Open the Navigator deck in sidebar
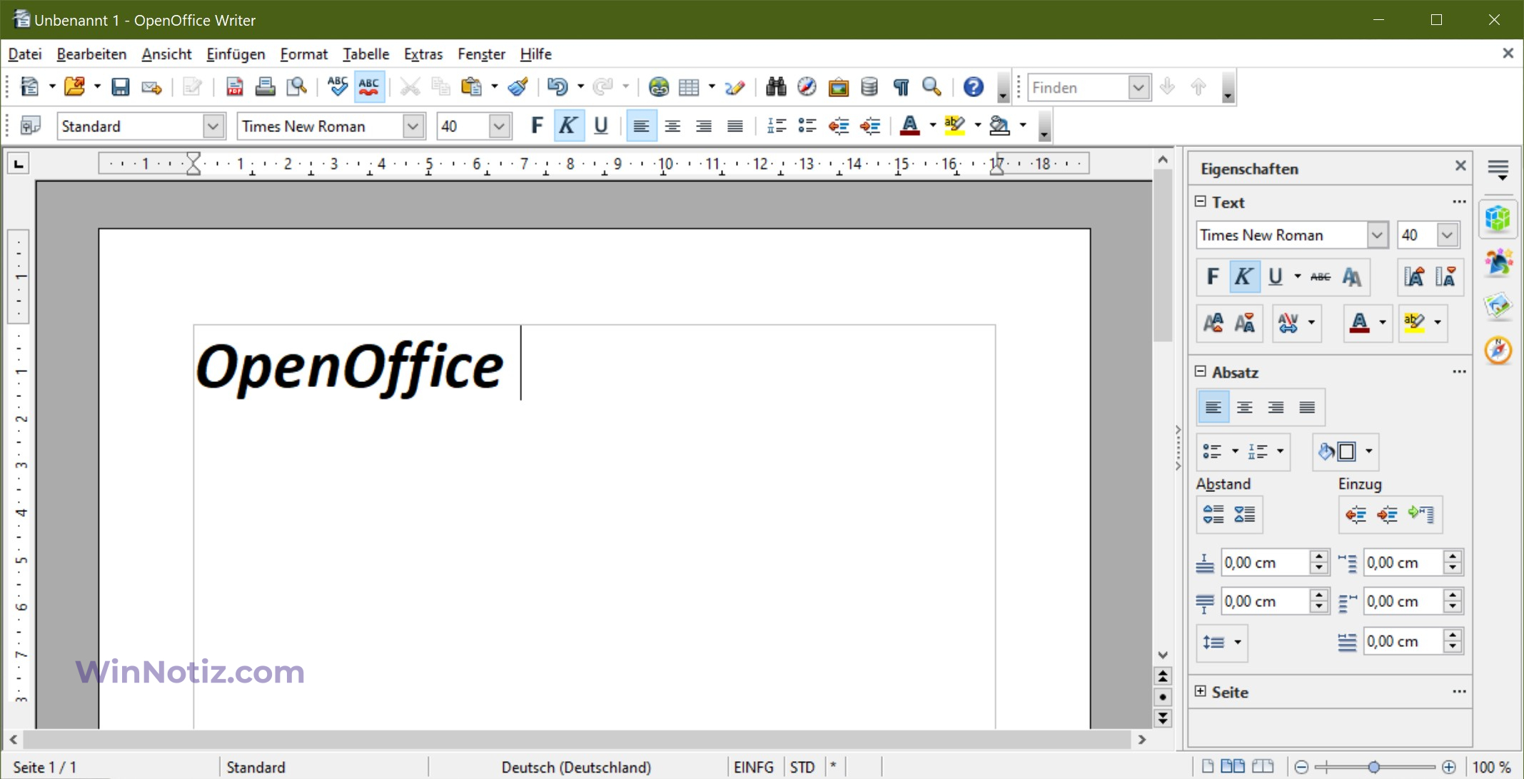 (1498, 351)
